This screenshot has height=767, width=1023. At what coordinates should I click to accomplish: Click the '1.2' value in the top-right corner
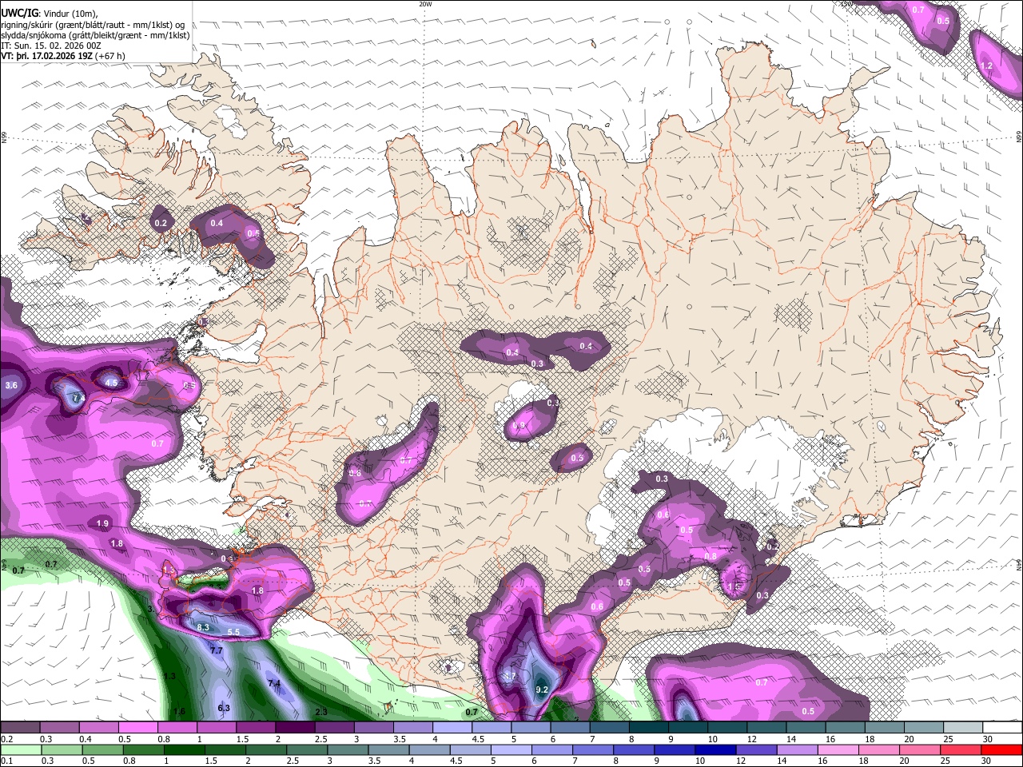pyautogui.click(x=986, y=66)
